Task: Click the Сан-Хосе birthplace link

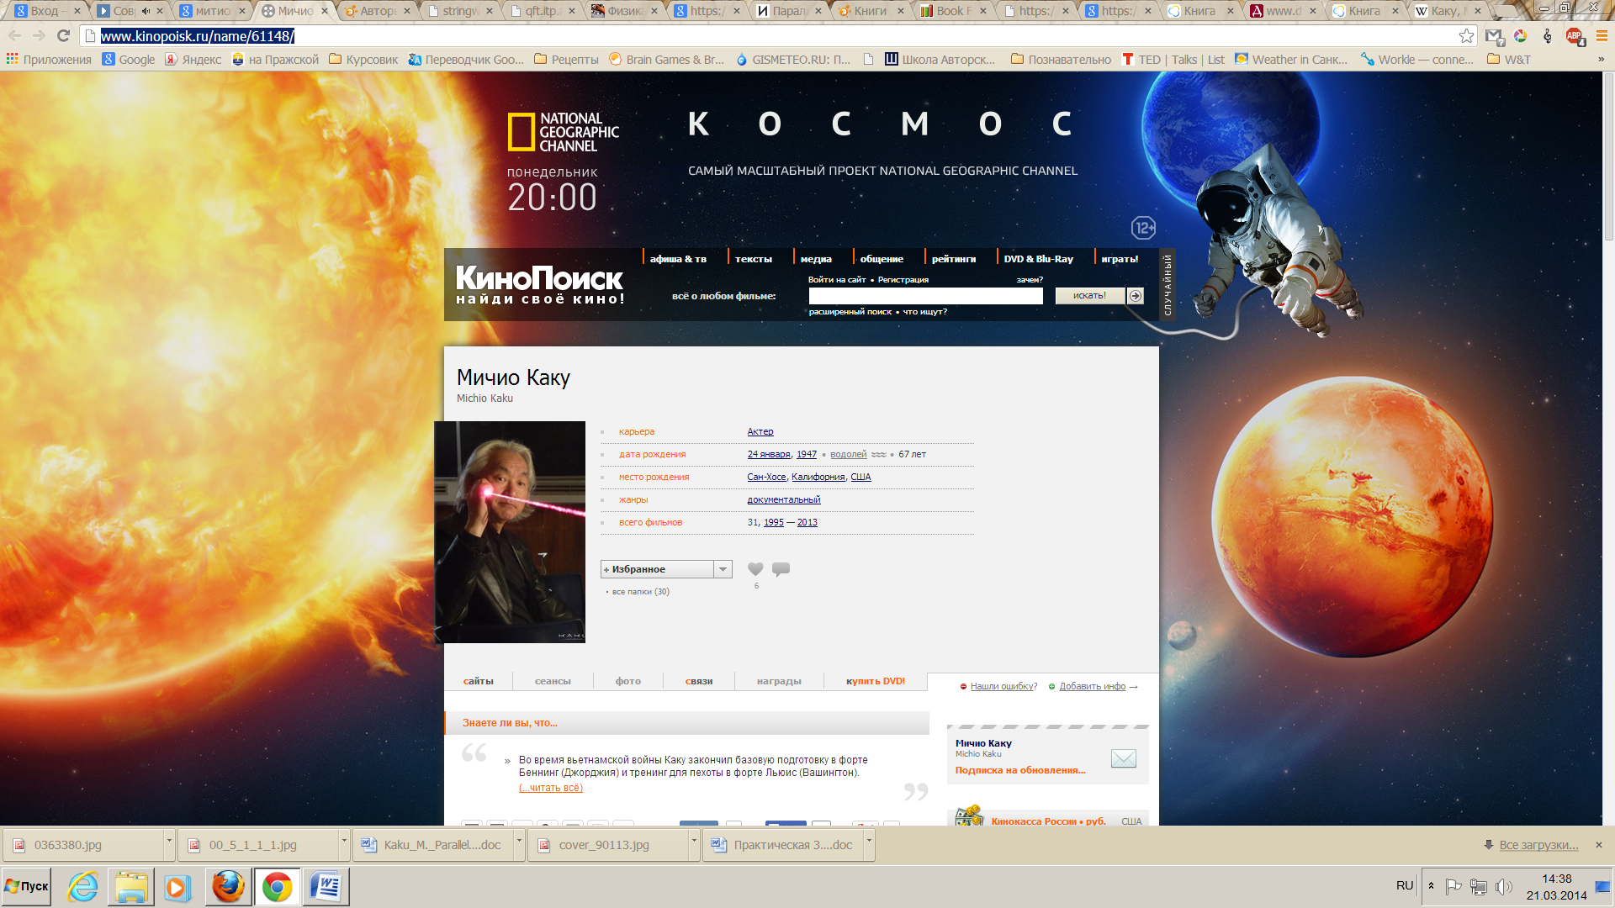Action: (x=766, y=477)
